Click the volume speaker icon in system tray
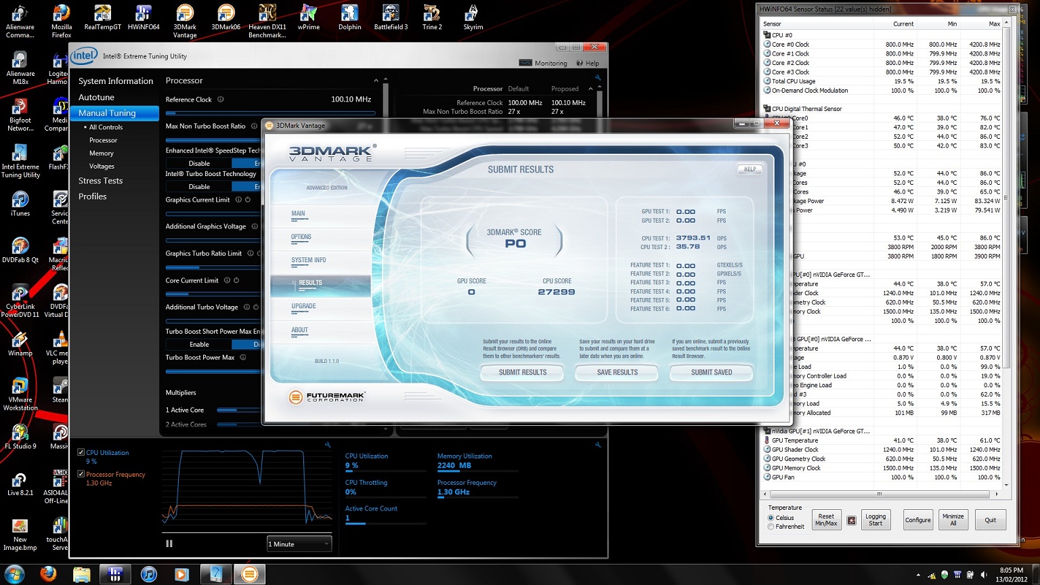This screenshot has width=1040, height=585. (x=983, y=575)
